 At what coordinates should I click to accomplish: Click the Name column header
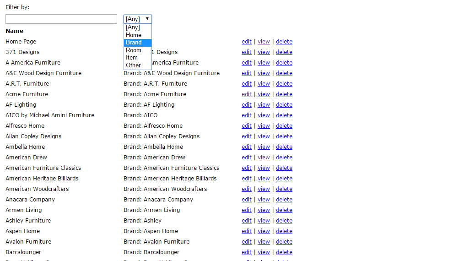(x=15, y=31)
